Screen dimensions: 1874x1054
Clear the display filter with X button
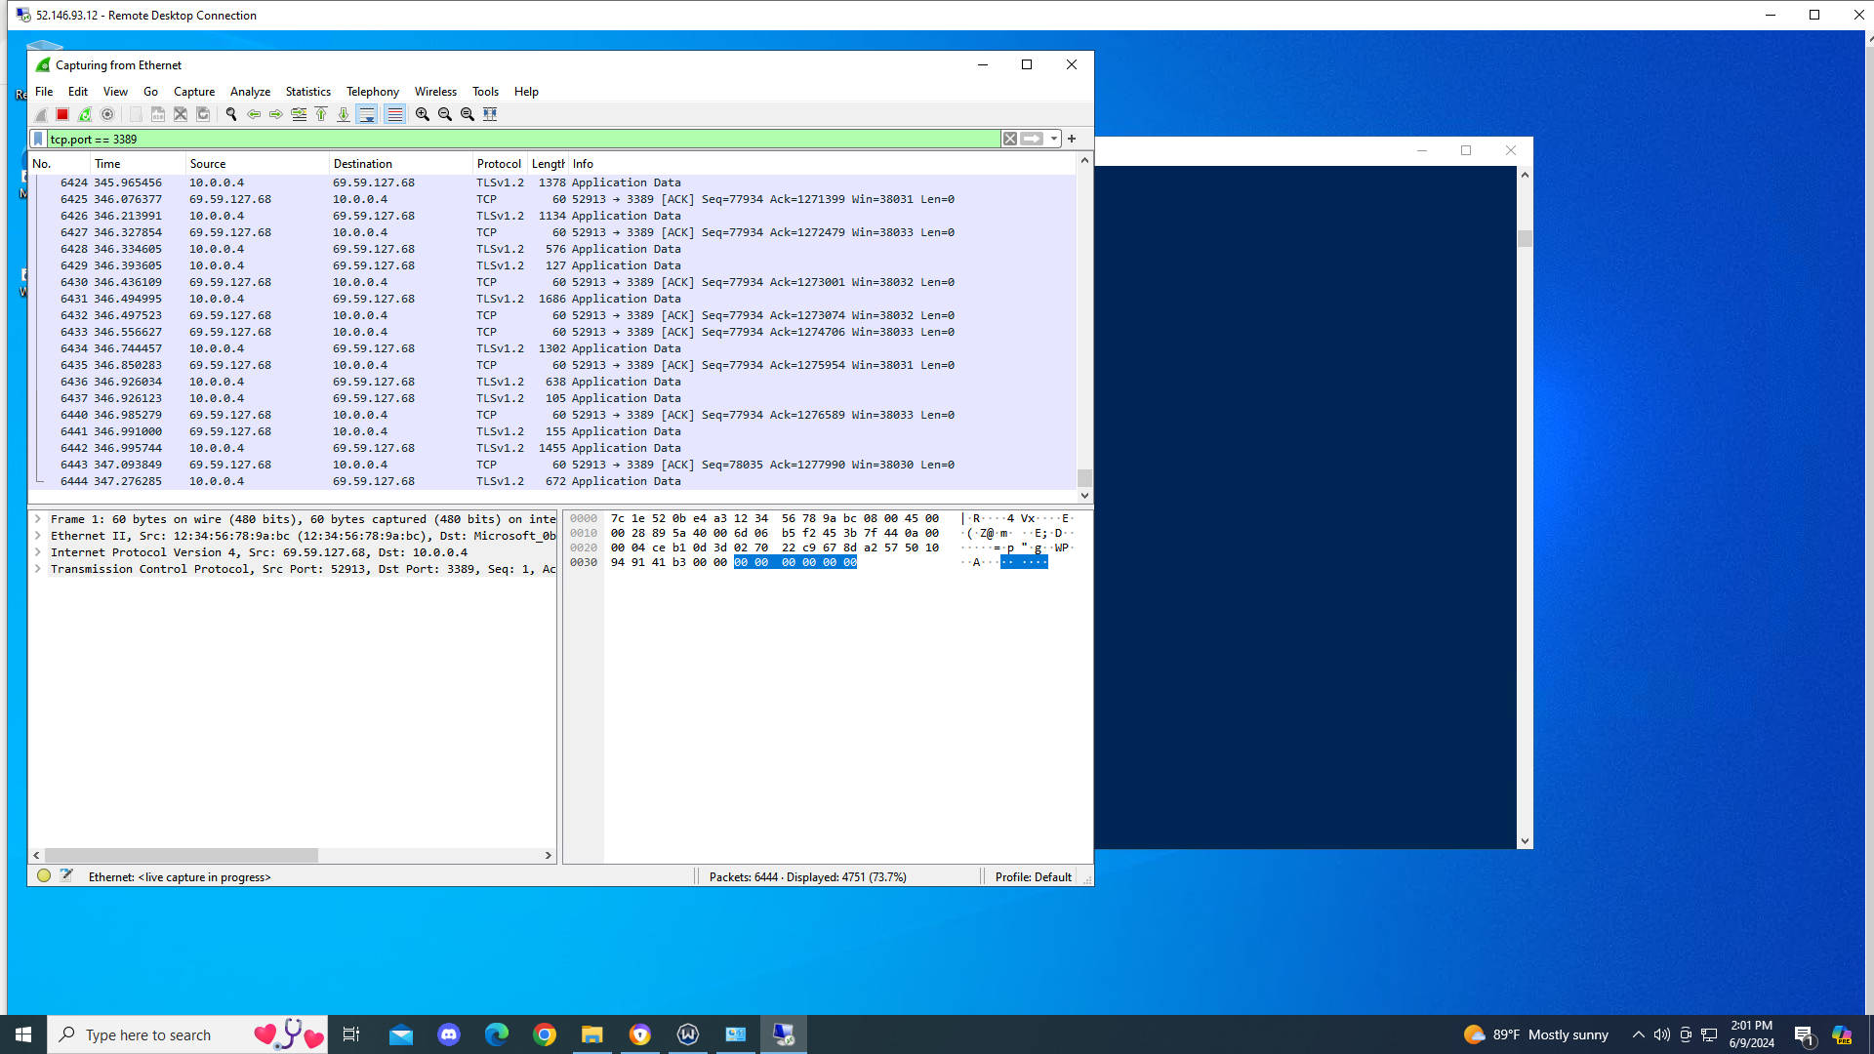[x=1010, y=139]
